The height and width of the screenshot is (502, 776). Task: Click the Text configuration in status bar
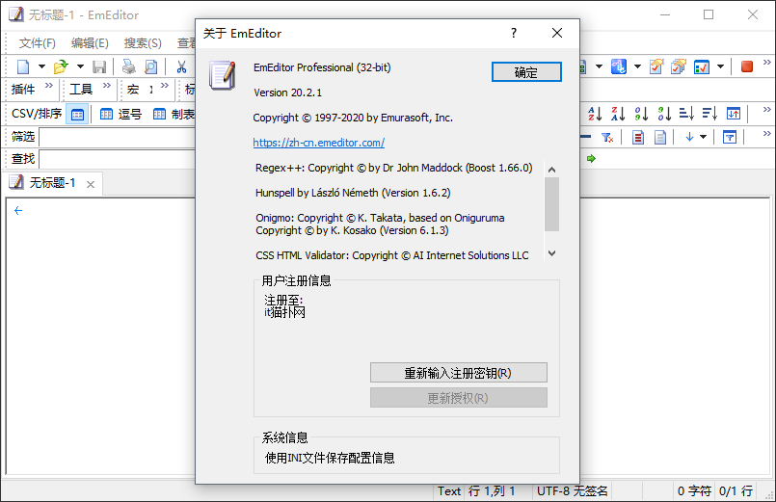click(449, 491)
